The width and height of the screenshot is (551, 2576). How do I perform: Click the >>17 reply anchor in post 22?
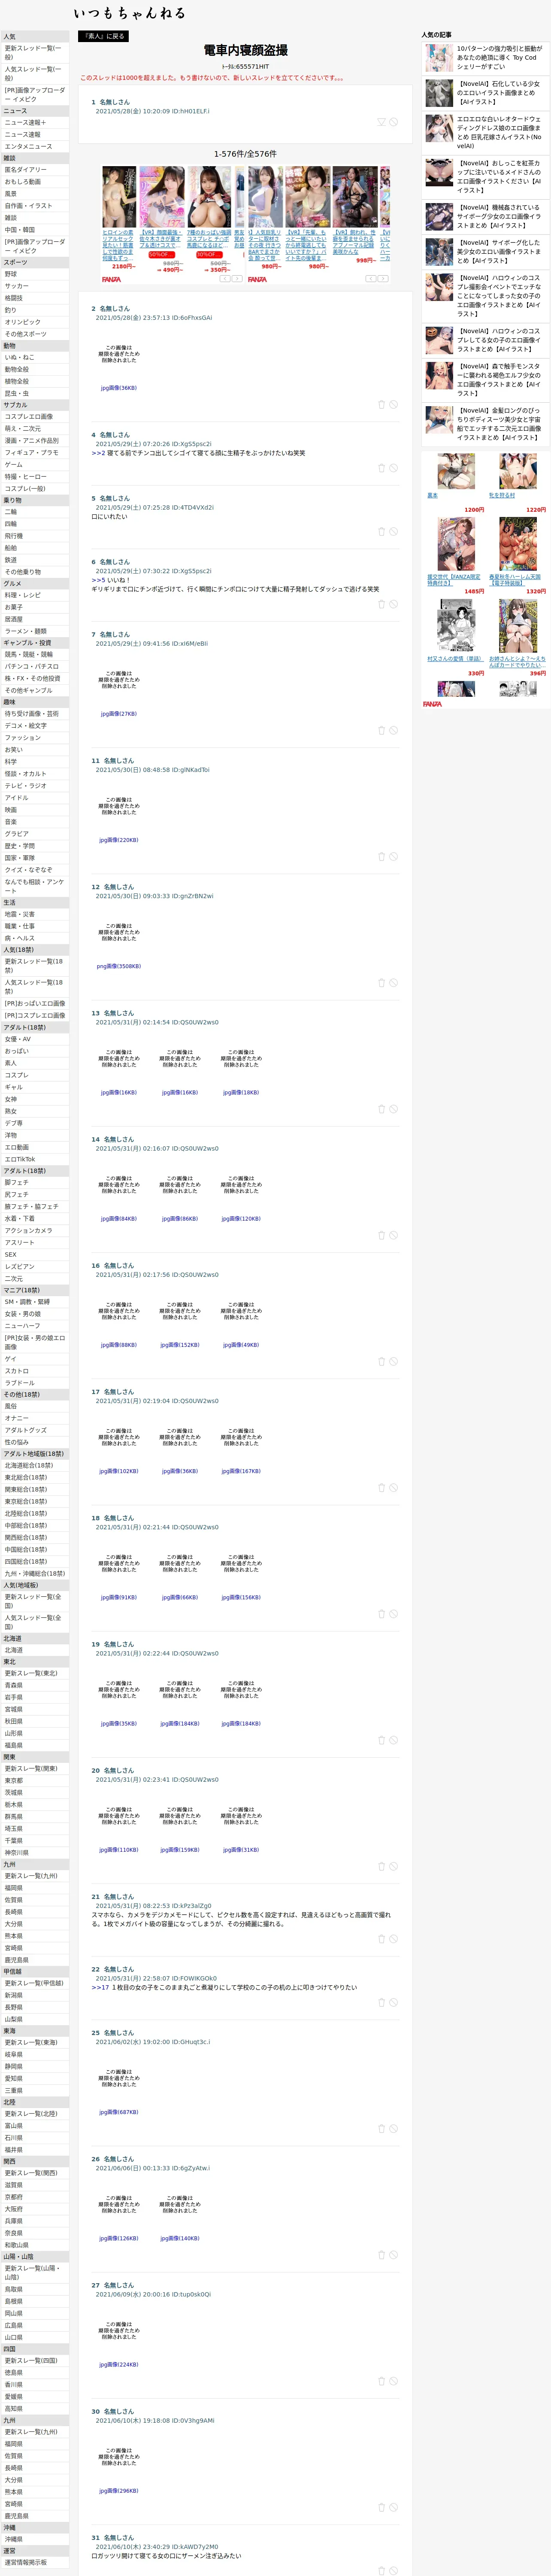coord(100,1988)
